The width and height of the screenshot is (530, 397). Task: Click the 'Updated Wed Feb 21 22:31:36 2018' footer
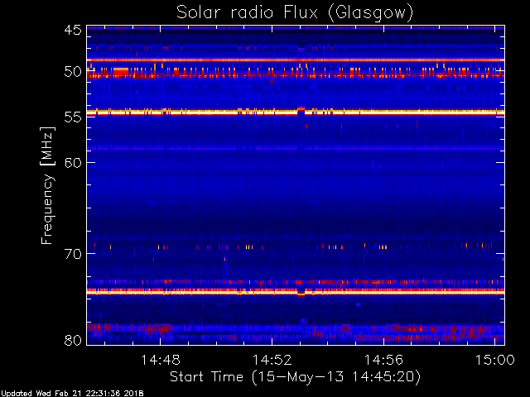72,394
